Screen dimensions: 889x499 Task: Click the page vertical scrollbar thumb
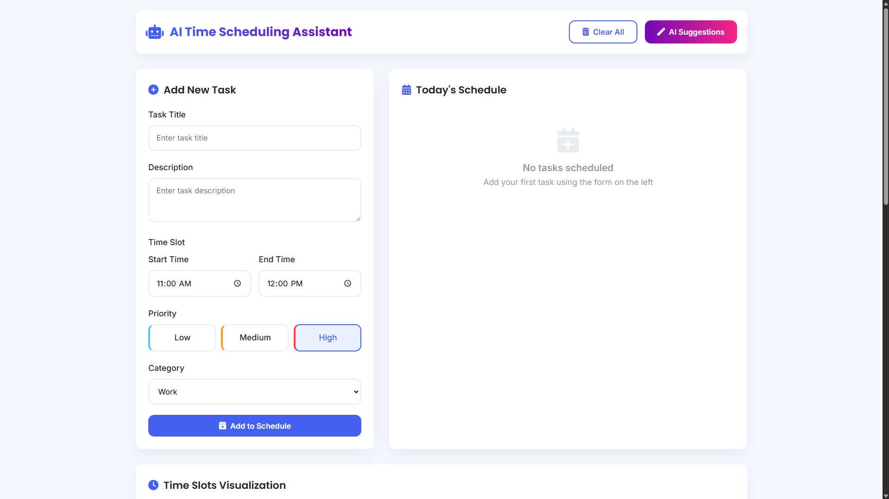point(886,106)
